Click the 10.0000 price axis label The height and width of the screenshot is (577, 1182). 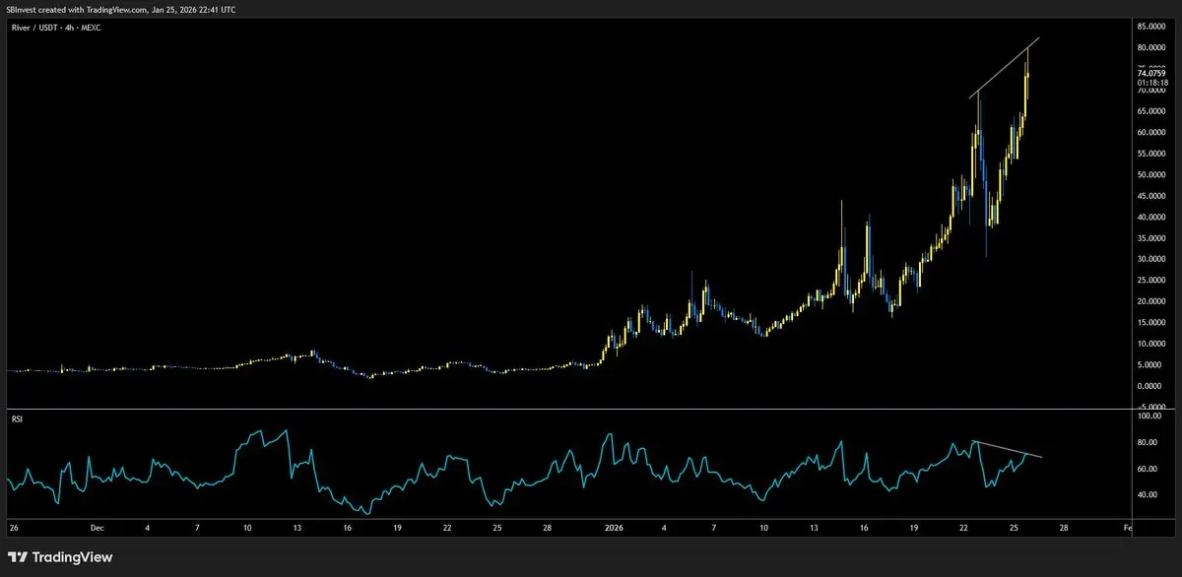pyautogui.click(x=1151, y=344)
